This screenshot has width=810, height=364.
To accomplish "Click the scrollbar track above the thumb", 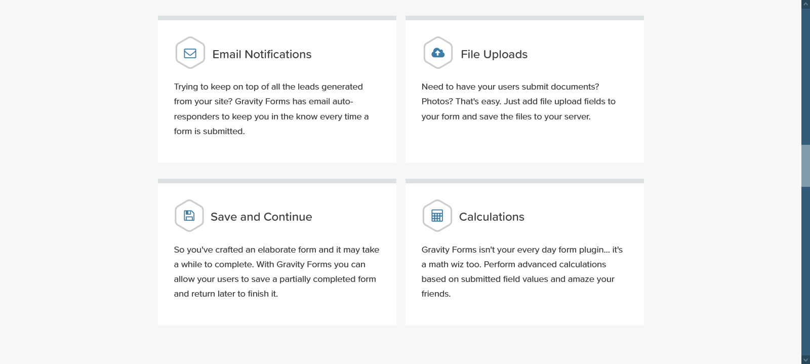I will pyautogui.click(x=805, y=76).
